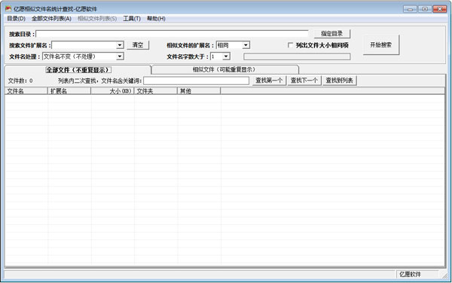Open the 帮助(H) menu
The image size is (452, 283).
click(x=156, y=19)
